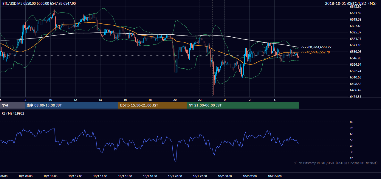Click the 10/2 02:00 time label
The width and height of the screenshot is (381, 179).
point(250,176)
